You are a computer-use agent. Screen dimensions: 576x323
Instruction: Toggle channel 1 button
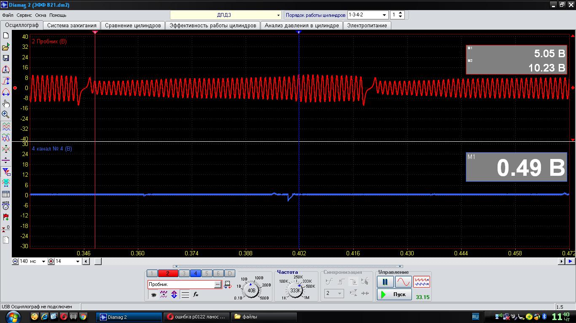click(152, 273)
